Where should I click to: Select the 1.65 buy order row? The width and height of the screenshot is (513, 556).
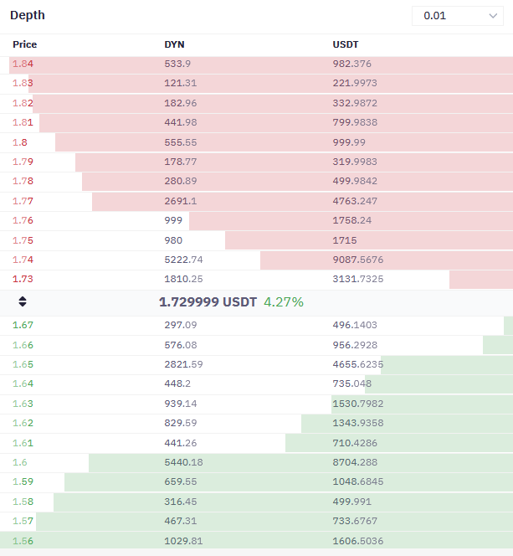pyautogui.click(x=256, y=364)
